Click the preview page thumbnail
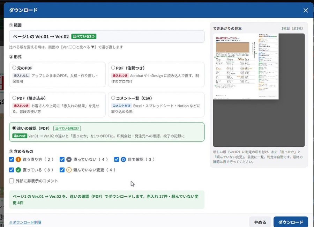The image size is (314, 227). coord(246,66)
